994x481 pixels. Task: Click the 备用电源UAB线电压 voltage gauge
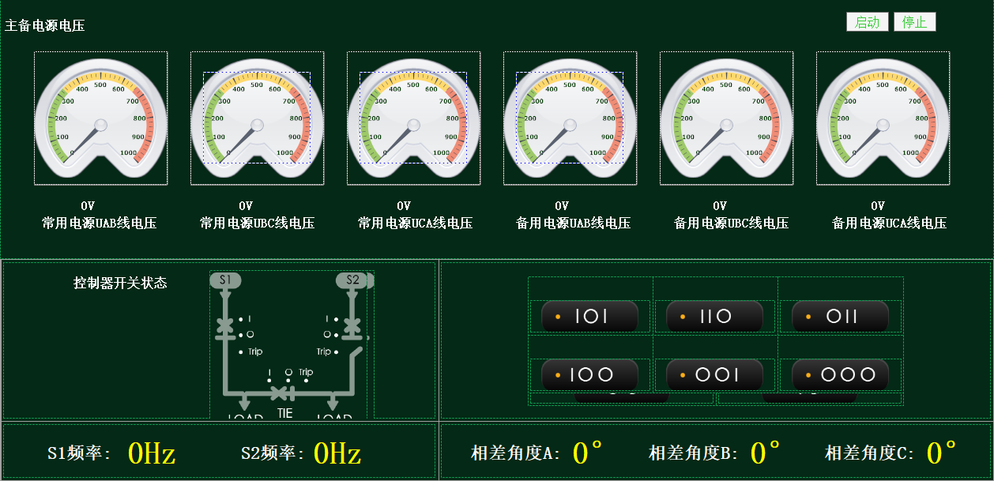click(570, 118)
